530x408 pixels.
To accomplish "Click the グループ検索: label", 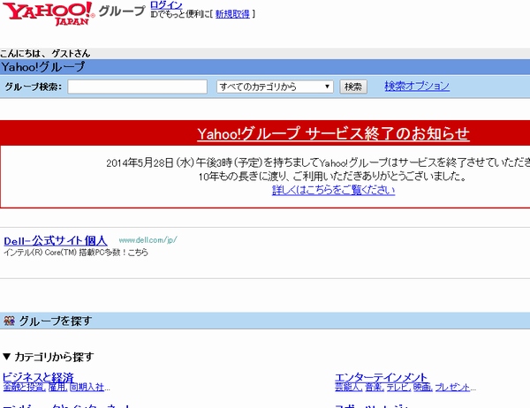I will point(34,87).
